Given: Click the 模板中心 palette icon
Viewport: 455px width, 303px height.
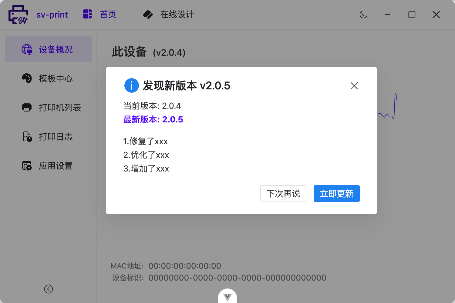Looking at the screenshot, I should pyautogui.click(x=27, y=78).
